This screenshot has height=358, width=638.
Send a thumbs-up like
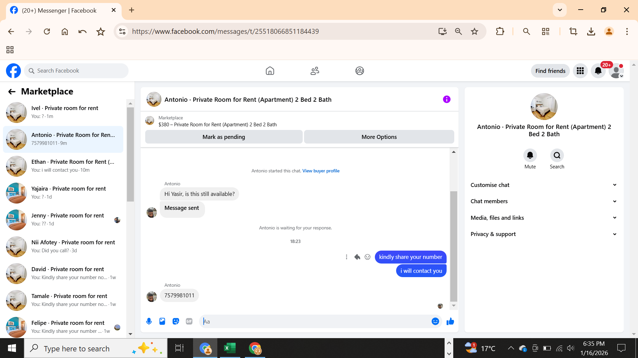click(x=450, y=321)
